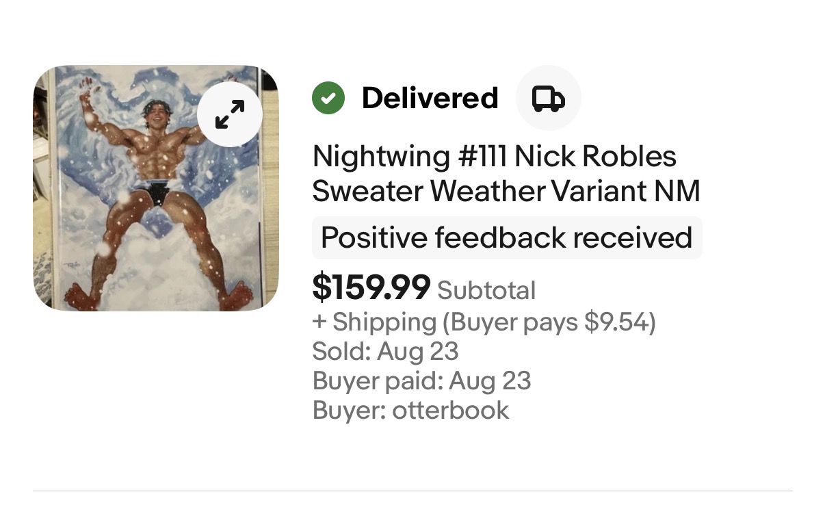This screenshot has height=505, width=825.
Task: Open shipment tracking via the truck icon
Action: [548, 98]
